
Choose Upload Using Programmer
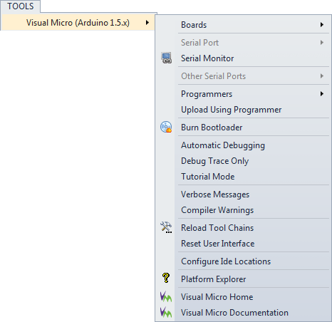243,110
